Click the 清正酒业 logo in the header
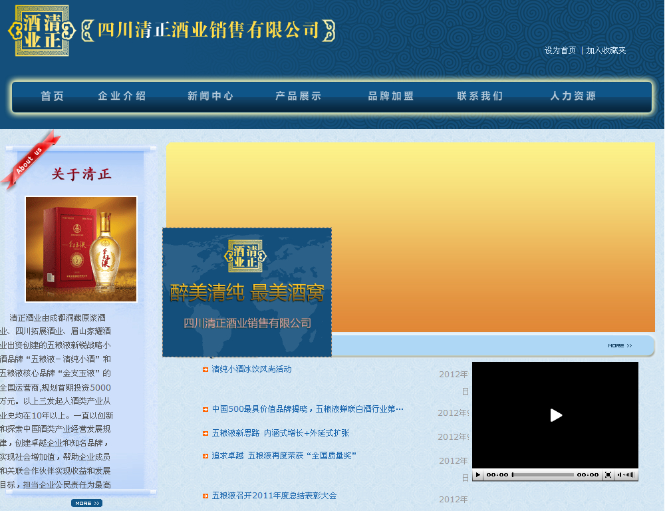The image size is (665, 511). click(41, 31)
